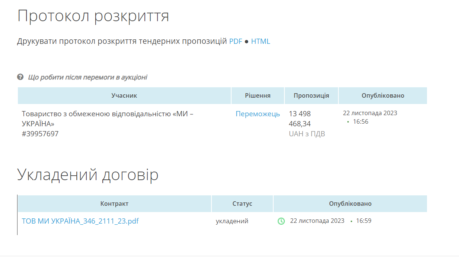
Task: Click the 'Протокол розкриття' heading
Action: coord(93,16)
